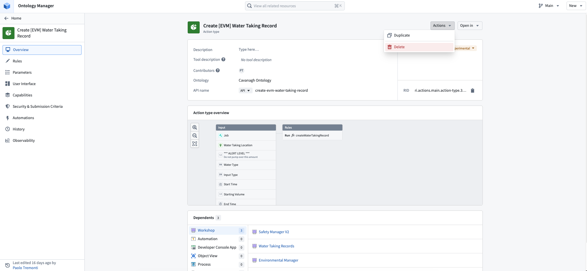The width and height of the screenshot is (587, 271).
Task: Click the zoom in magnifier icon
Action: [x=195, y=127]
